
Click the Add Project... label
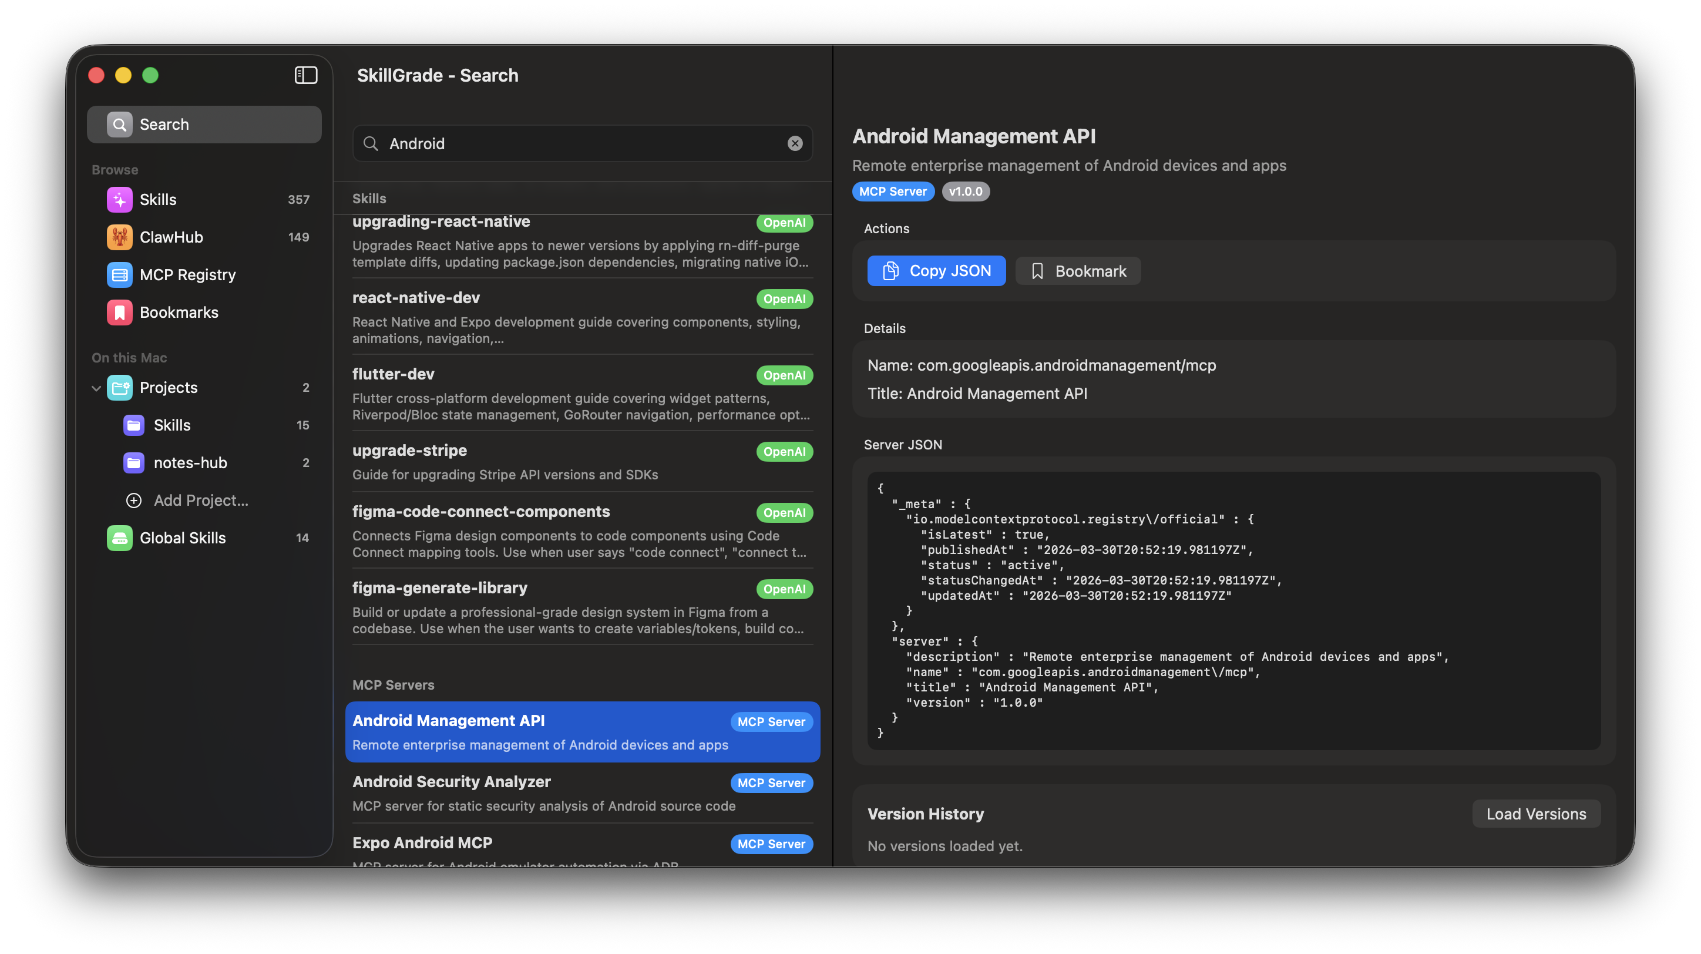click(x=201, y=500)
